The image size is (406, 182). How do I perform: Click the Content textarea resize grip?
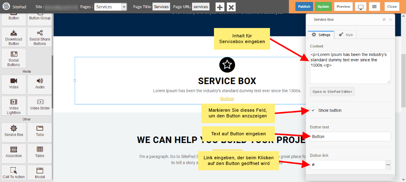pyautogui.click(x=389, y=82)
